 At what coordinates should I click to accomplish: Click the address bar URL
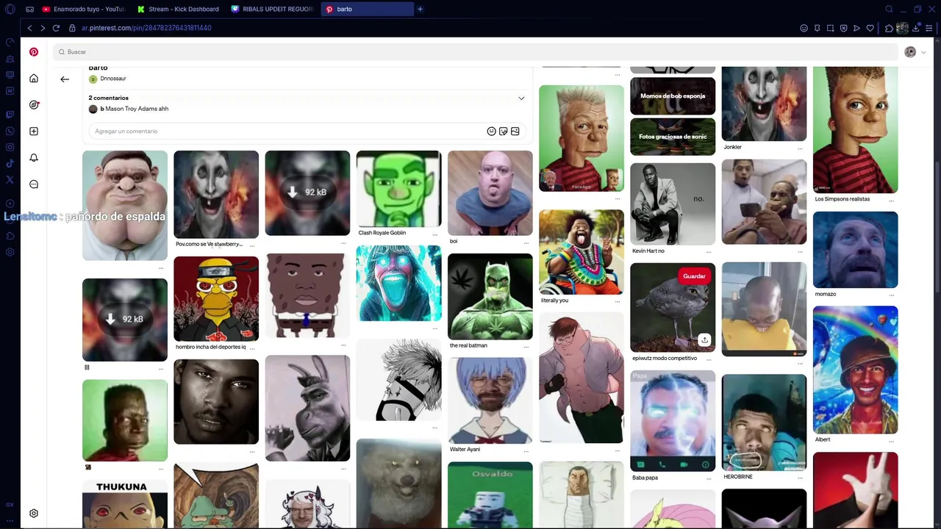146,28
